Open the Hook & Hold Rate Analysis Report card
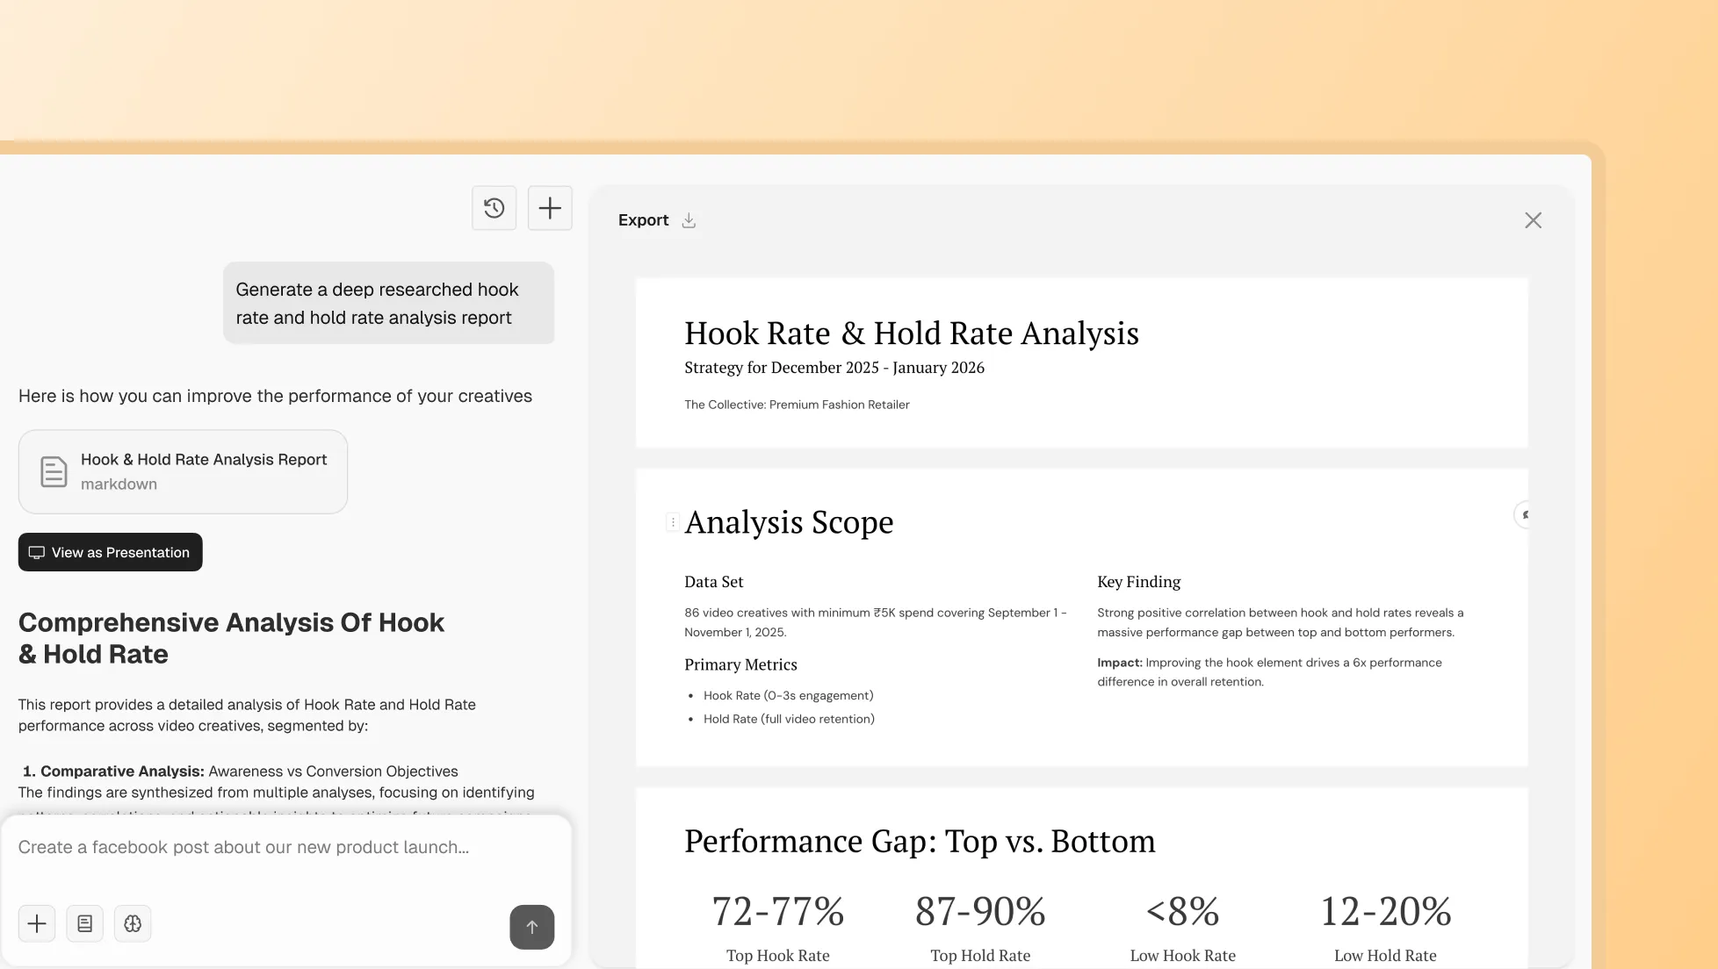 pos(203,471)
